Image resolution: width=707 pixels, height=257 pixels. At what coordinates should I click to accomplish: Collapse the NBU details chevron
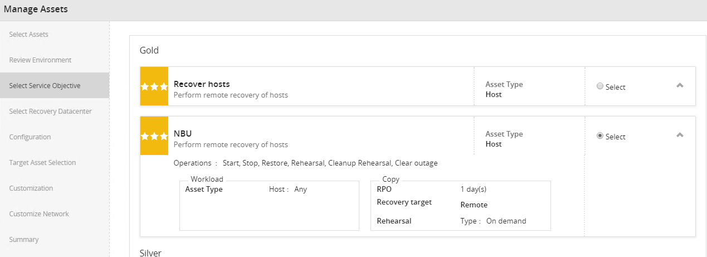point(680,135)
